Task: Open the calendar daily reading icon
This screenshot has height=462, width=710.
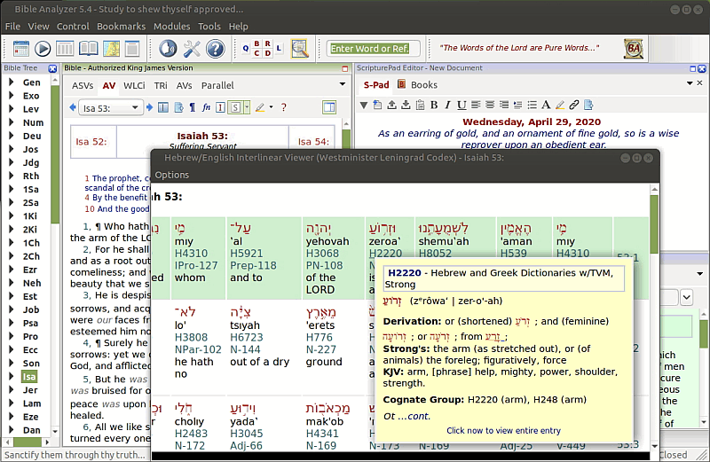Action: tap(20, 49)
